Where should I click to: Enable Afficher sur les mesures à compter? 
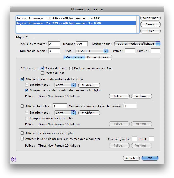tap(22, 133)
